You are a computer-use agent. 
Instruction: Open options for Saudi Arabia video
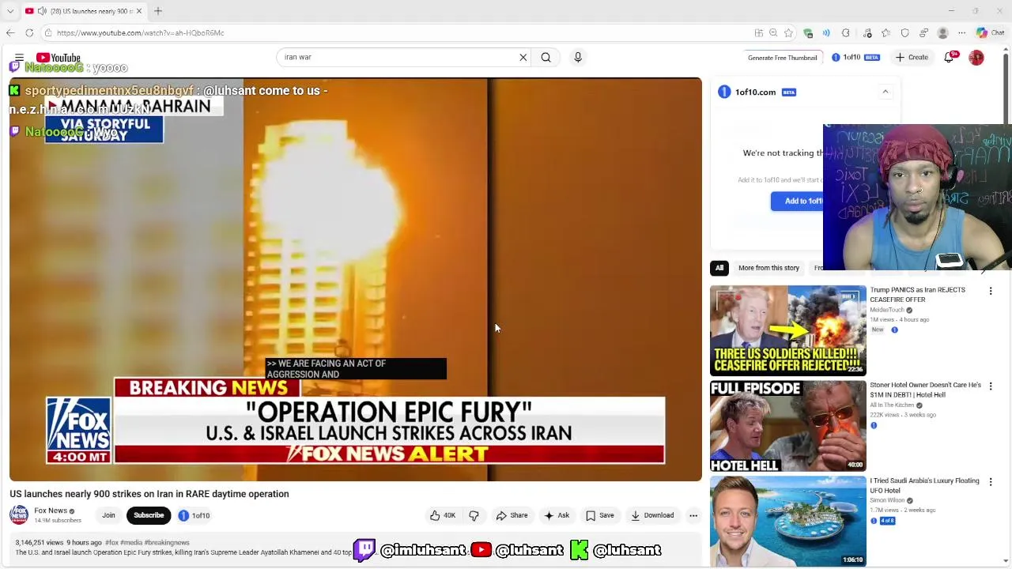991,481
